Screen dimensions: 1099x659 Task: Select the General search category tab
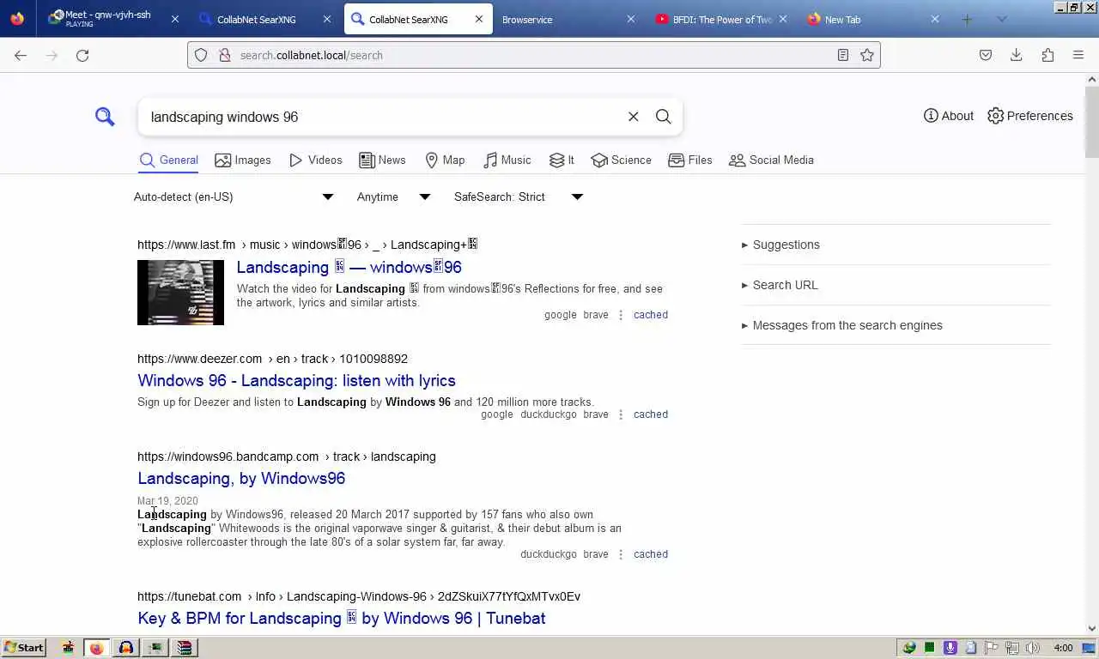point(169,160)
